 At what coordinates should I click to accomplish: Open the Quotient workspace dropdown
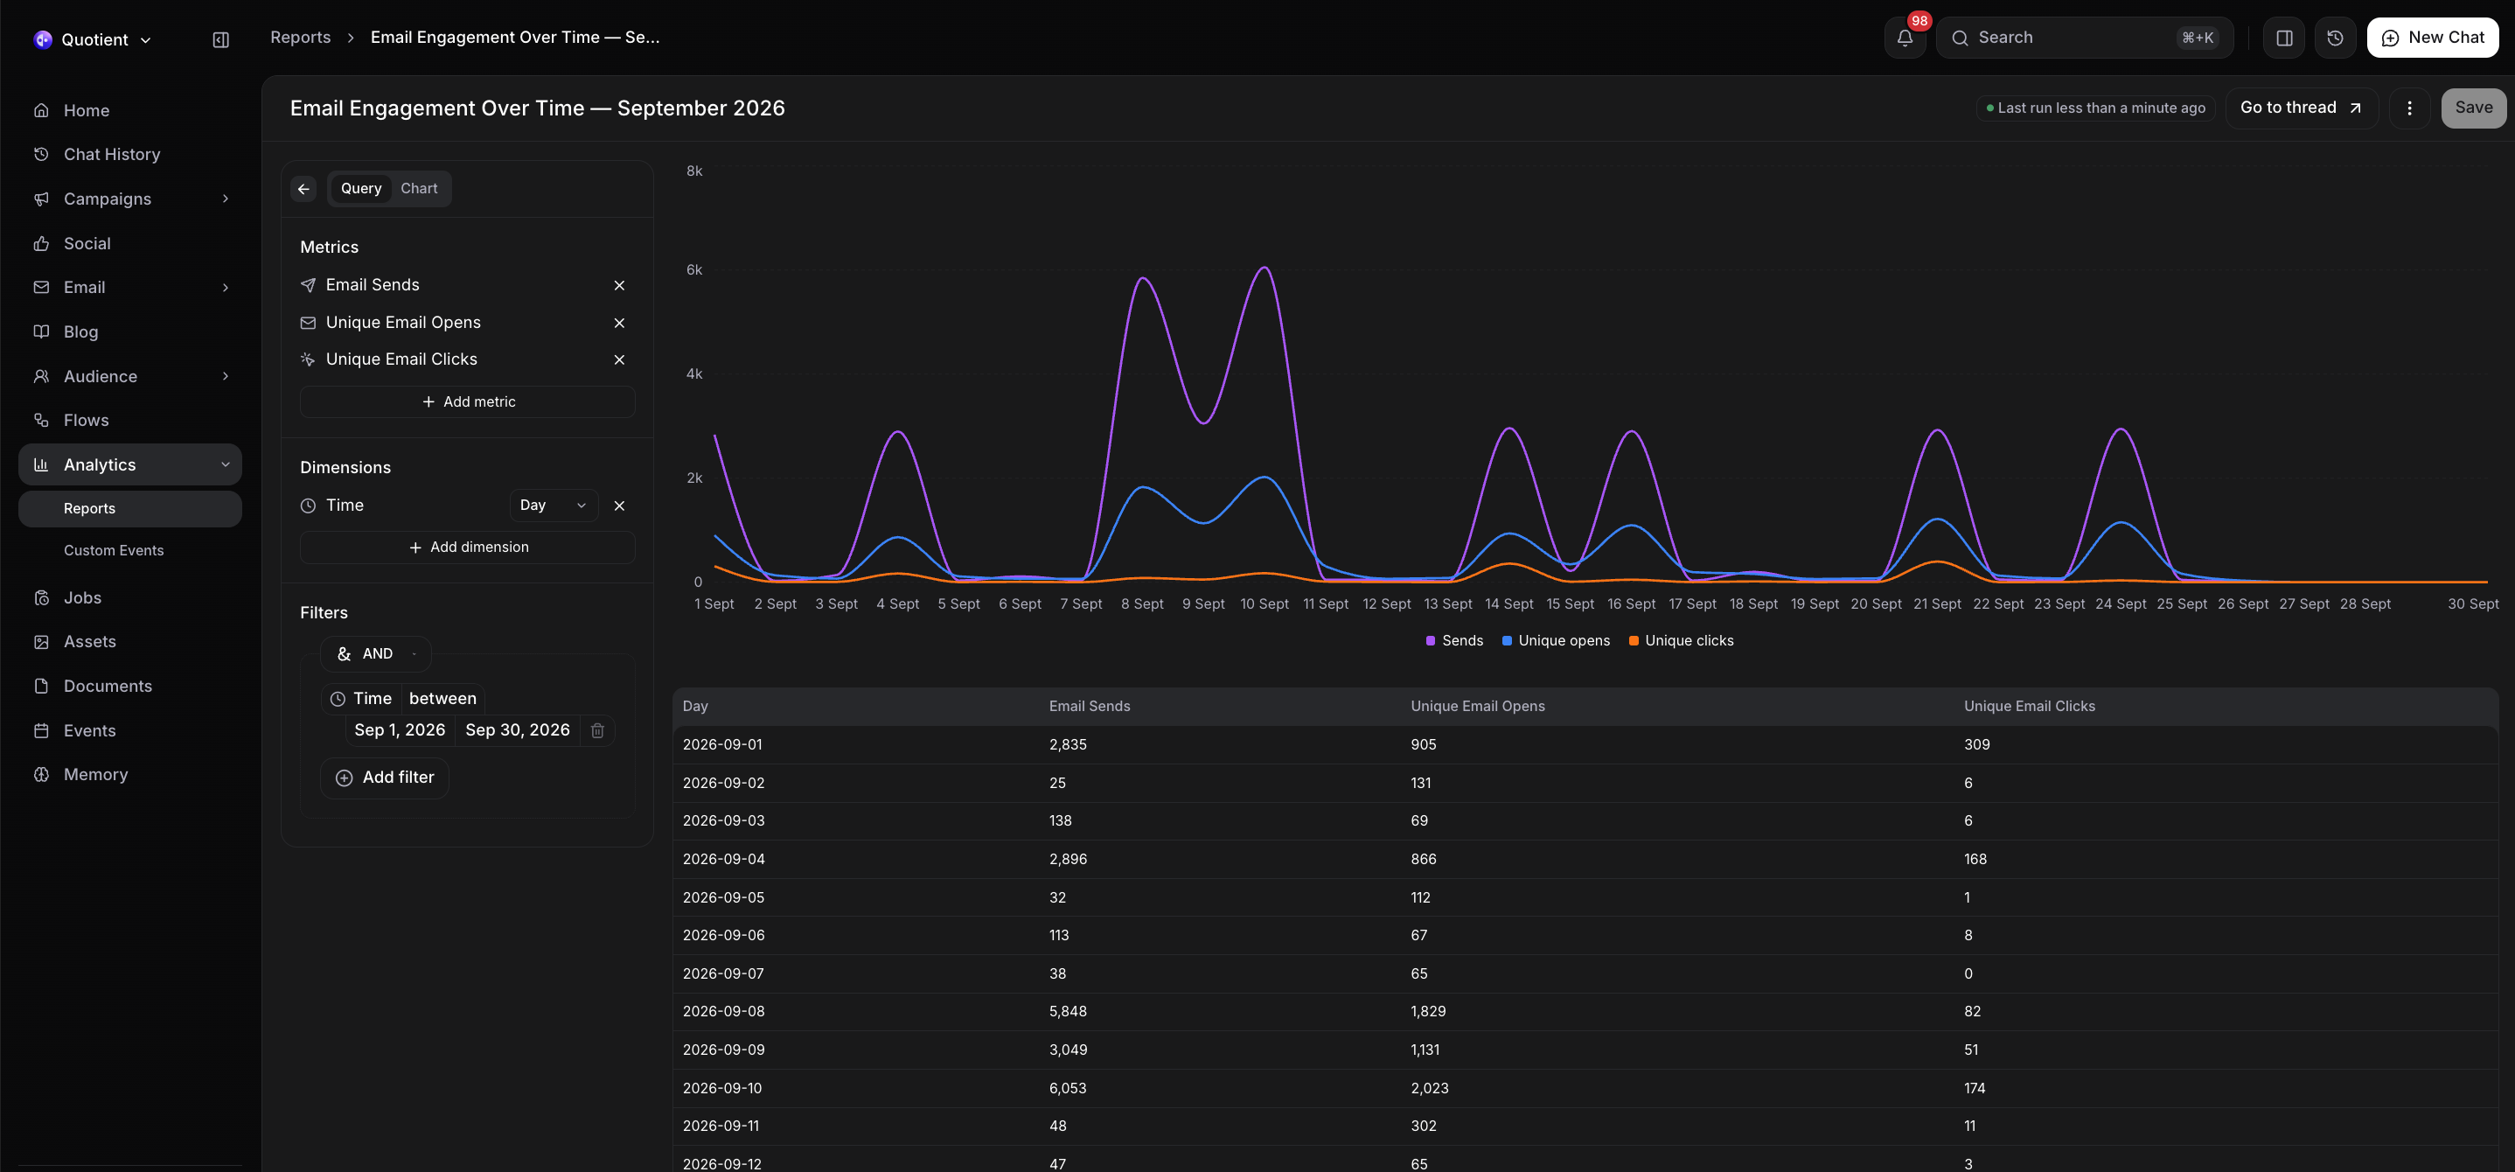click(x=94, y=40)
